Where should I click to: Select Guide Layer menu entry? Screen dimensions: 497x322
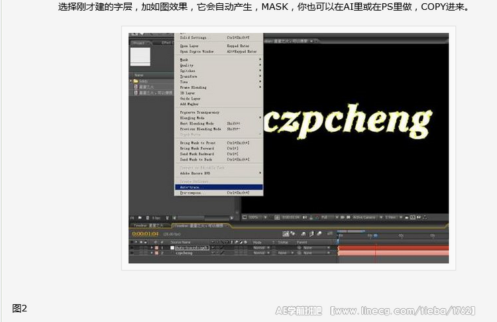pyautogui.click(x=219, y=99)
